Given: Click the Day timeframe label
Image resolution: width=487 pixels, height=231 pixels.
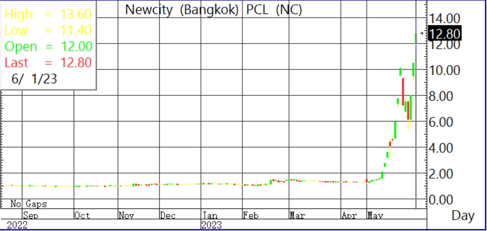Looking at the screenshot, I should click(463, 216).
